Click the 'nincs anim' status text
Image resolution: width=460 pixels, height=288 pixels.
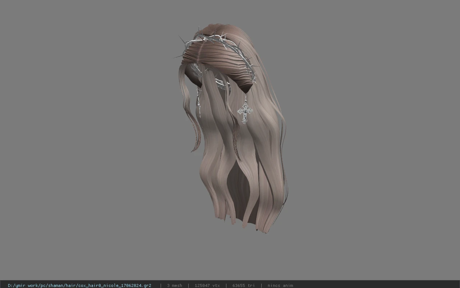point(280,285)
